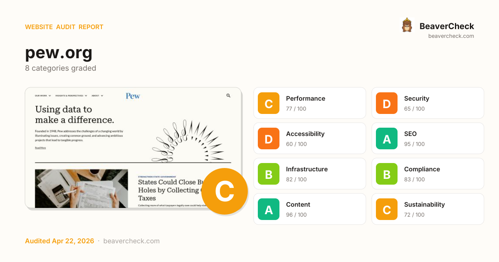Click the Infrastructure grade B badge
The width and height of the screenshot is (499, 262).
coord(269,174)
